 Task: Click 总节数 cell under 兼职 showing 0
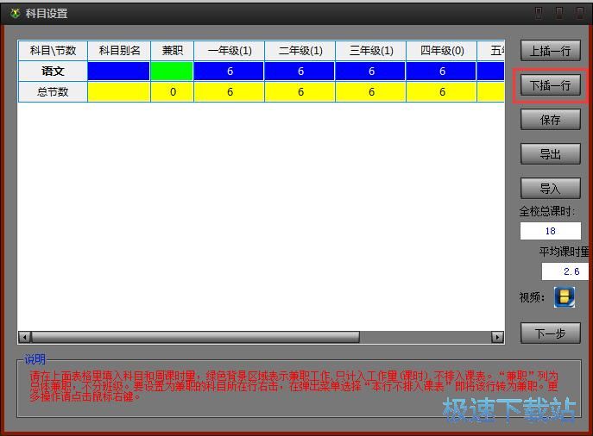coord(172,91)
